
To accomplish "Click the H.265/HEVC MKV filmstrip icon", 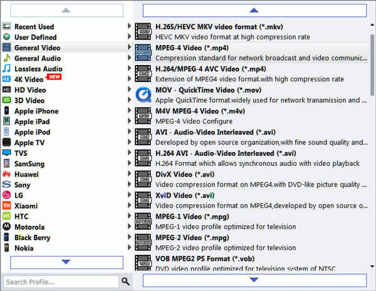I will [x=143, y=32].
